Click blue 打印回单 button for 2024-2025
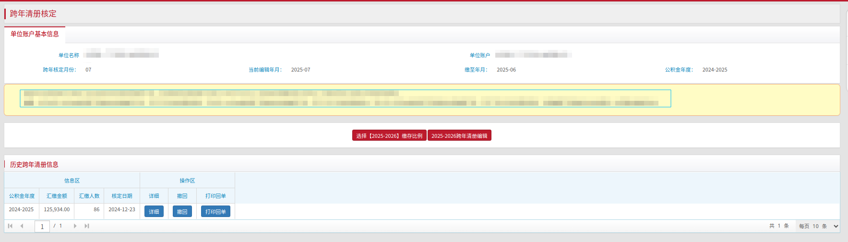Image resolution: width=848 pixels, height=242 pixels. [215, 211]
